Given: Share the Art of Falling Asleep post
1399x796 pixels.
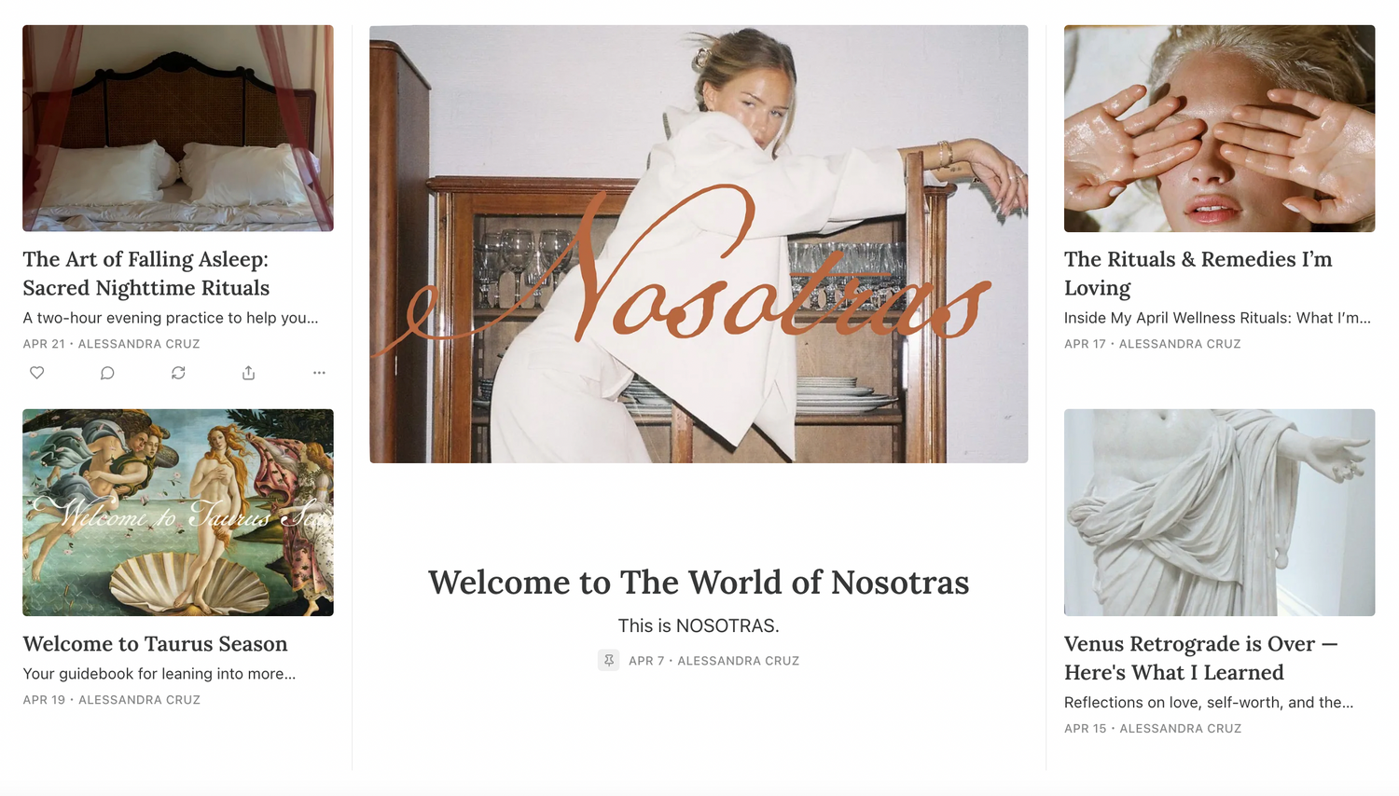Looking at the screenshot, I should pos(248,373).
